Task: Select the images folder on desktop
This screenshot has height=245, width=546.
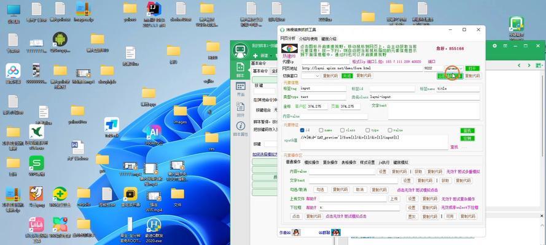Action: point(180,115)
